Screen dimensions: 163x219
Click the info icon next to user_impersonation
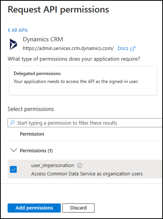point(80,166)
